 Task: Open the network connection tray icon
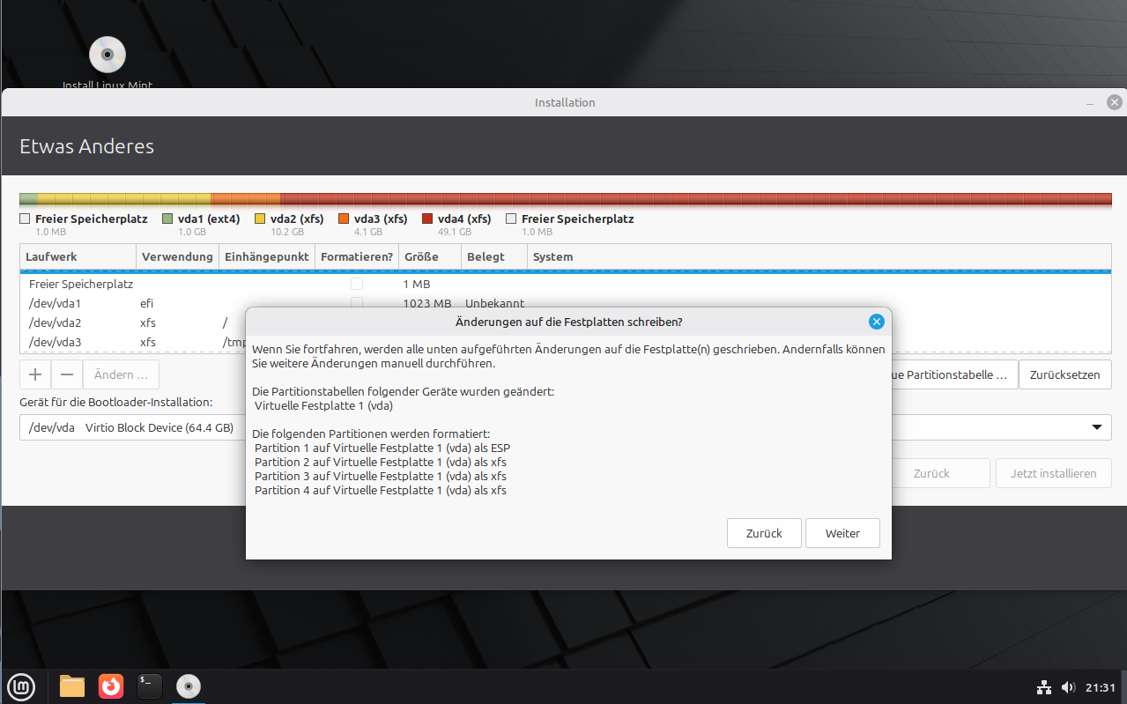pos(1044,687)
